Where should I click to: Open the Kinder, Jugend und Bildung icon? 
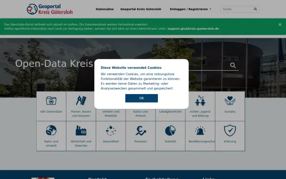(200, 100)
